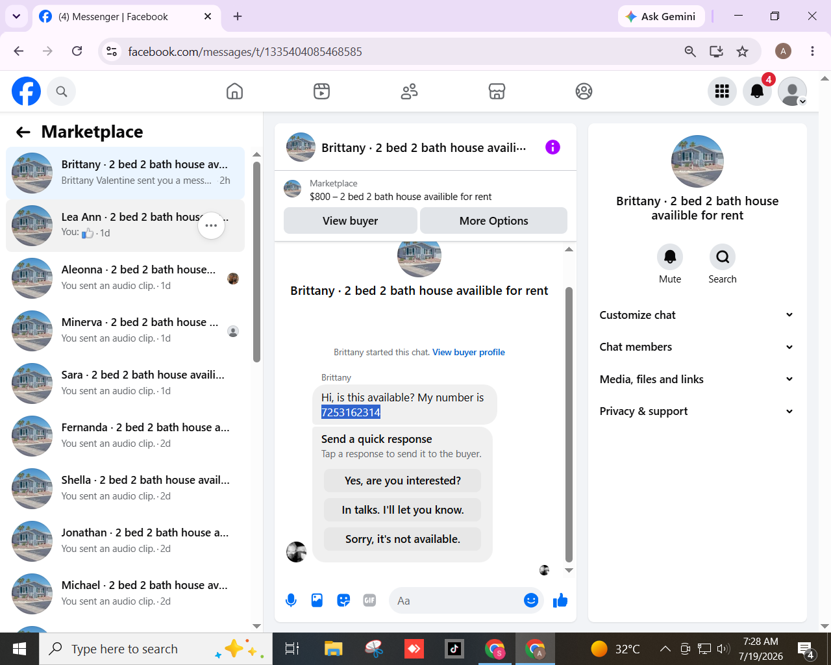The image size is (831, 665).
Task: Send 'Yes, are you interested?' quick response
Action: coord(403,481)
